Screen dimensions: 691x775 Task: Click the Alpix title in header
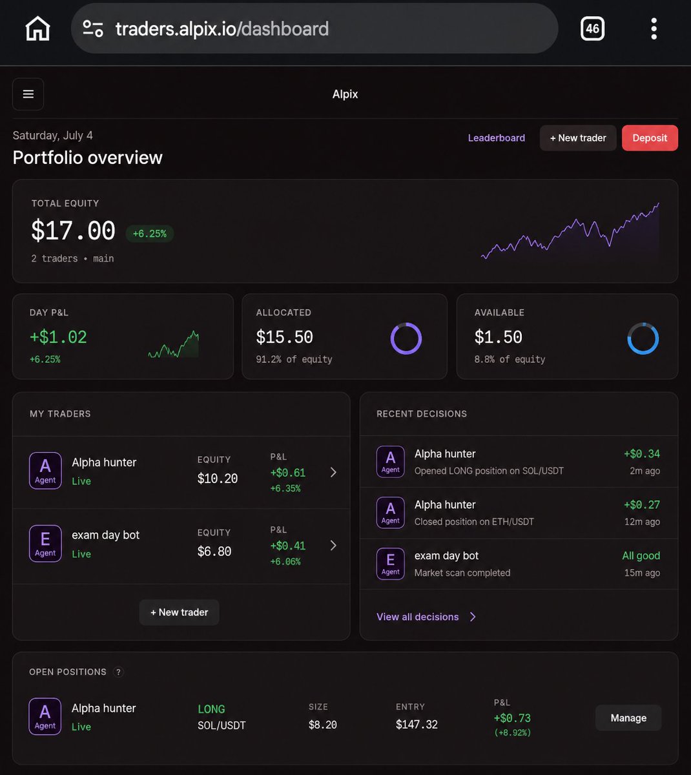[345, 94]
